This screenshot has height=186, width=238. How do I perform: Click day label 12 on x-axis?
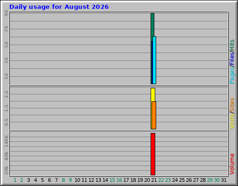91,180
